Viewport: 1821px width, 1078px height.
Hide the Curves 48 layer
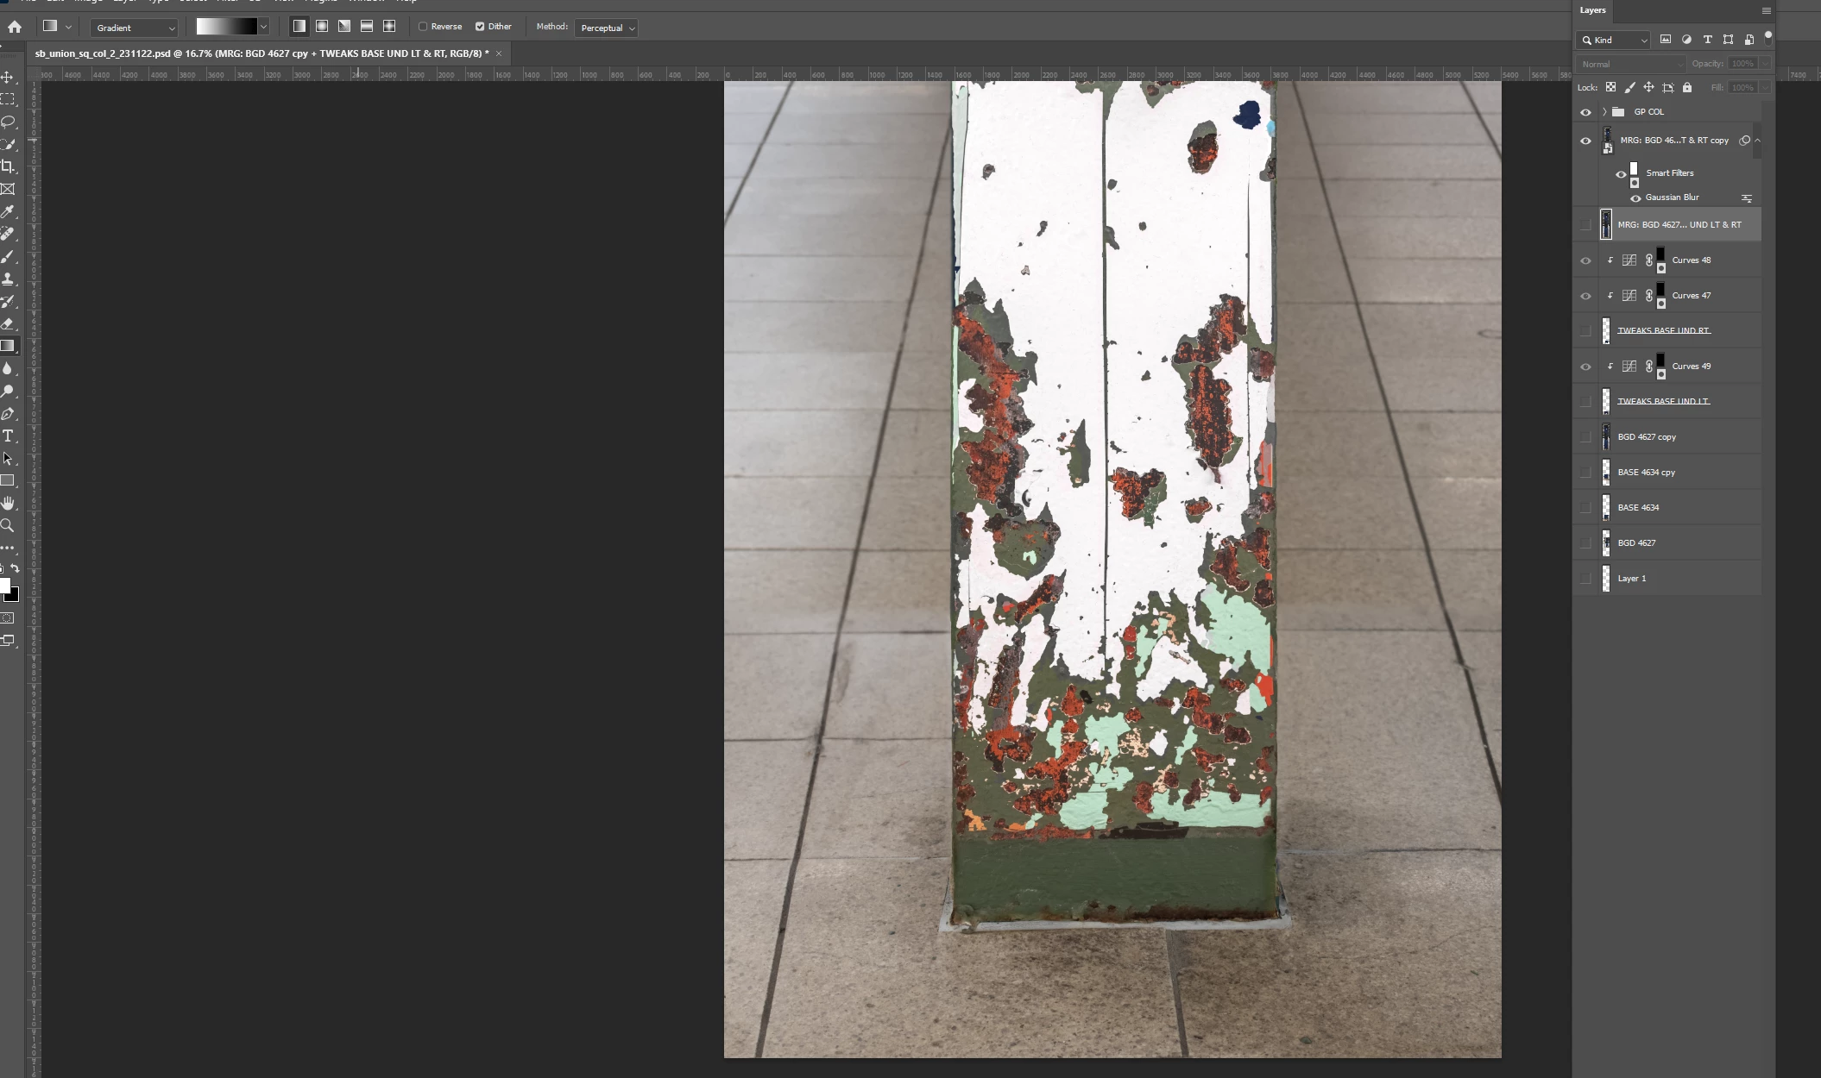pyautogui.click(x=1585, y=260)
